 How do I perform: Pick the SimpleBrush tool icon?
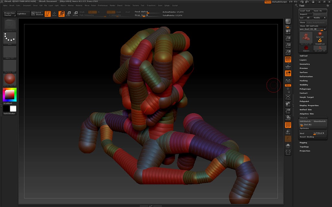coord(320,41)
